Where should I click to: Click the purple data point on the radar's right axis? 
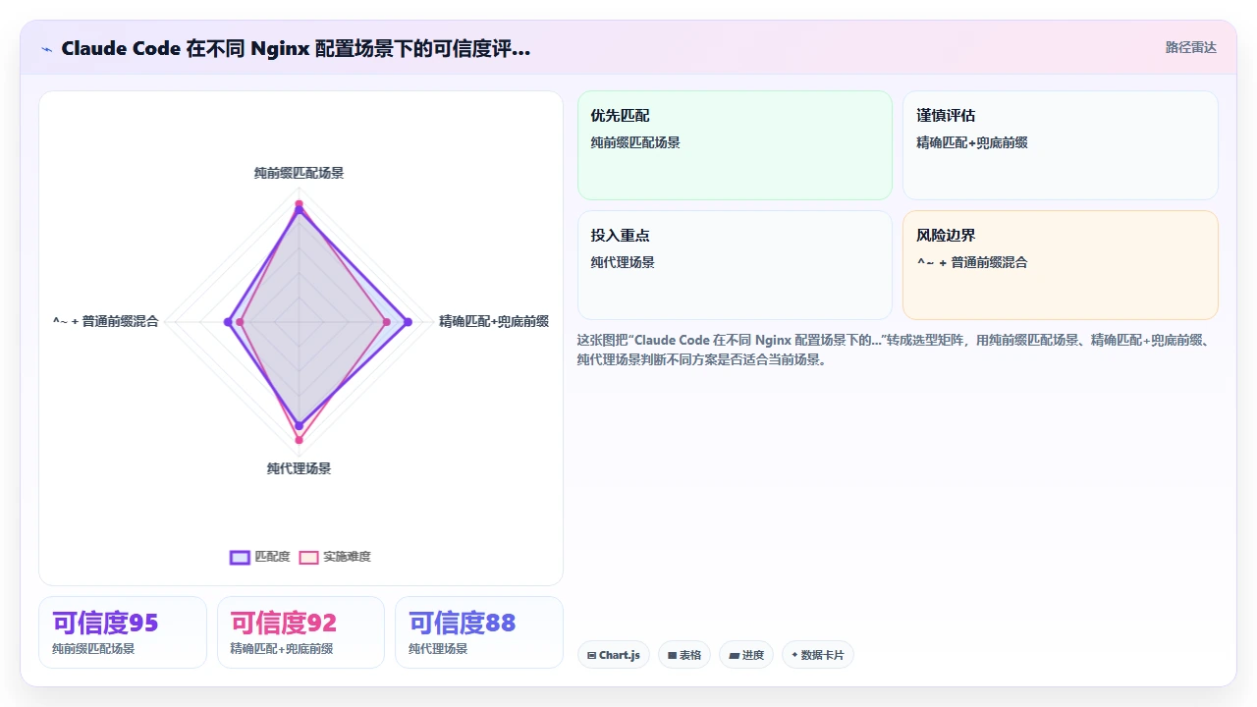pyautogui.click(x=408, y=322)
